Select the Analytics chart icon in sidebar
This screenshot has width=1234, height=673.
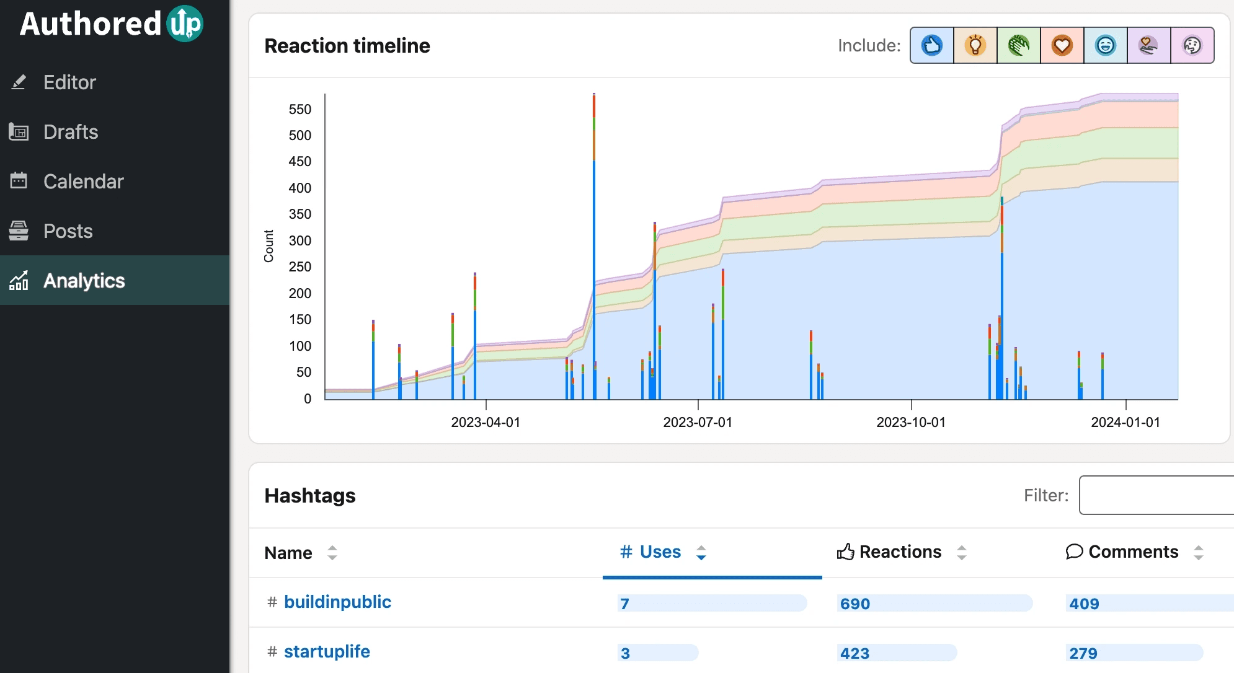[x=19, y=281]
